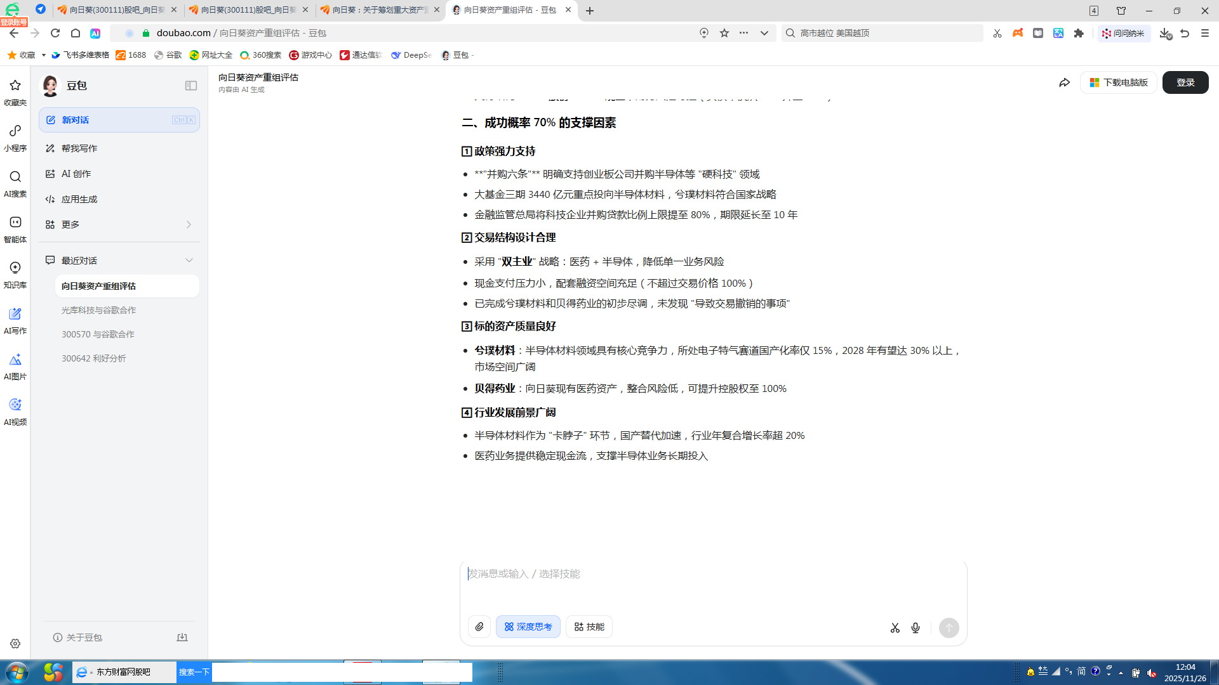
Task: Click the send message arrow button
Action: coord(949,628)
